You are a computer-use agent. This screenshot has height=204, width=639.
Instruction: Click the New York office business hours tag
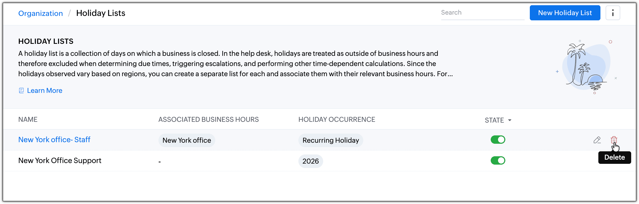[187, 140]
